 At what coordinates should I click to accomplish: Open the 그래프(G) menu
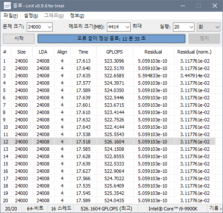tap(54, 16)
